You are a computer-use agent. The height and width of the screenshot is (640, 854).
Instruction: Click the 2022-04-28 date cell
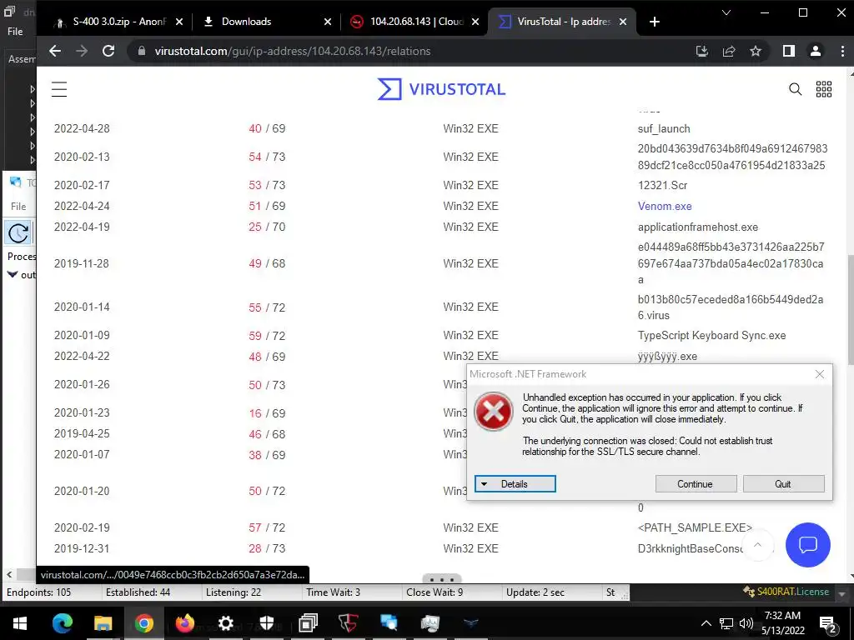point(82,129)
